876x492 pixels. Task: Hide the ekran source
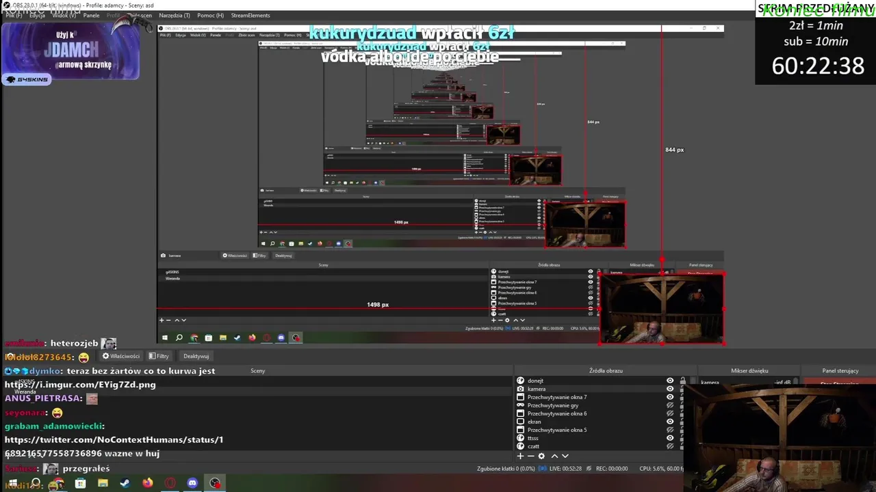[x=670, y=422]
